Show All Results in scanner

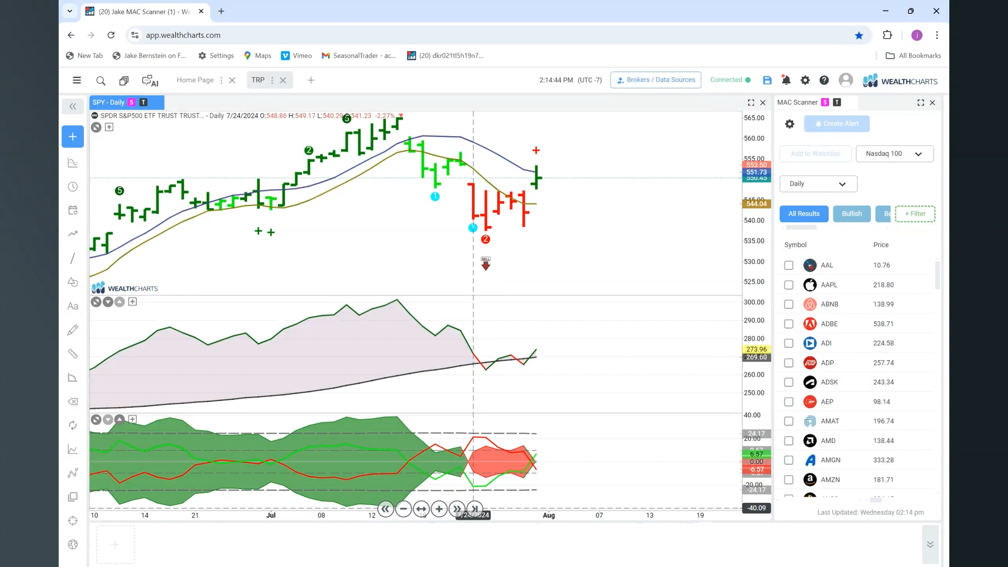click(x=804, y=214)
